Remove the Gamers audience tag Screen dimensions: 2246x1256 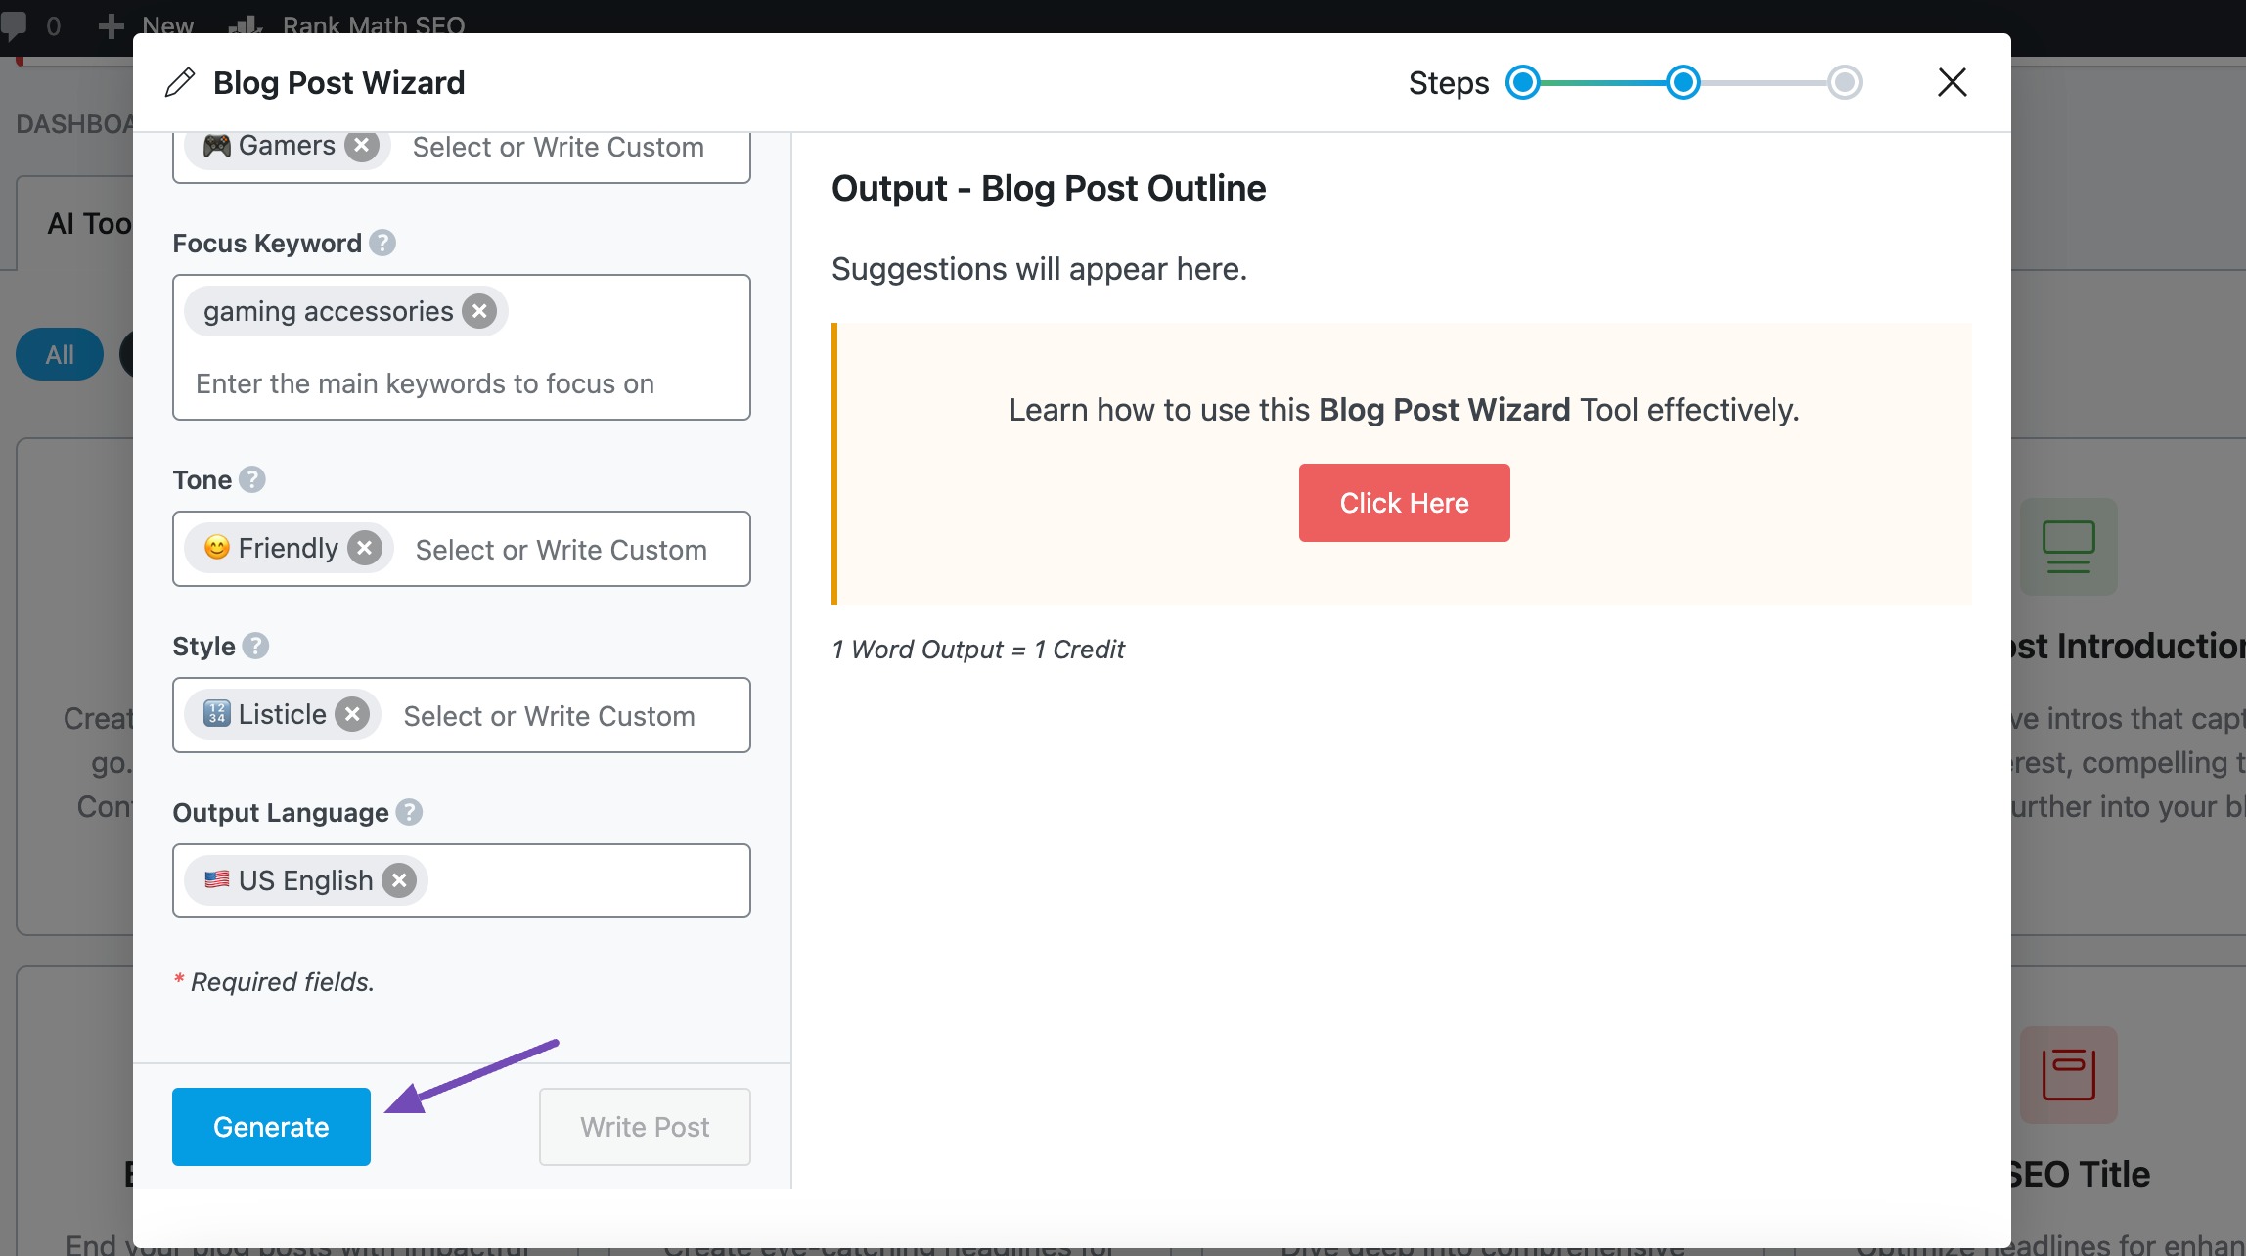click(362, 146)
